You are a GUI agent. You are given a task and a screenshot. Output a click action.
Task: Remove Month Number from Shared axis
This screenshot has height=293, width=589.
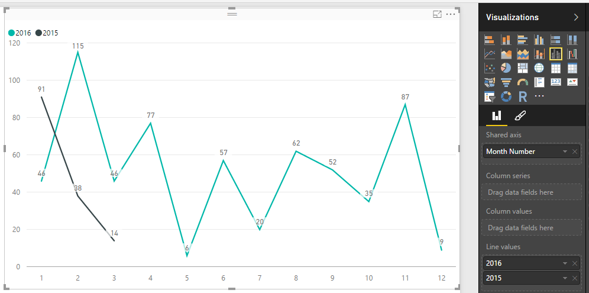pos(574,152)
